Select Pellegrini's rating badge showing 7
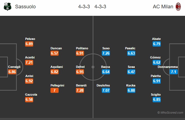Screen dimensions: 185x120 [54, 90]
